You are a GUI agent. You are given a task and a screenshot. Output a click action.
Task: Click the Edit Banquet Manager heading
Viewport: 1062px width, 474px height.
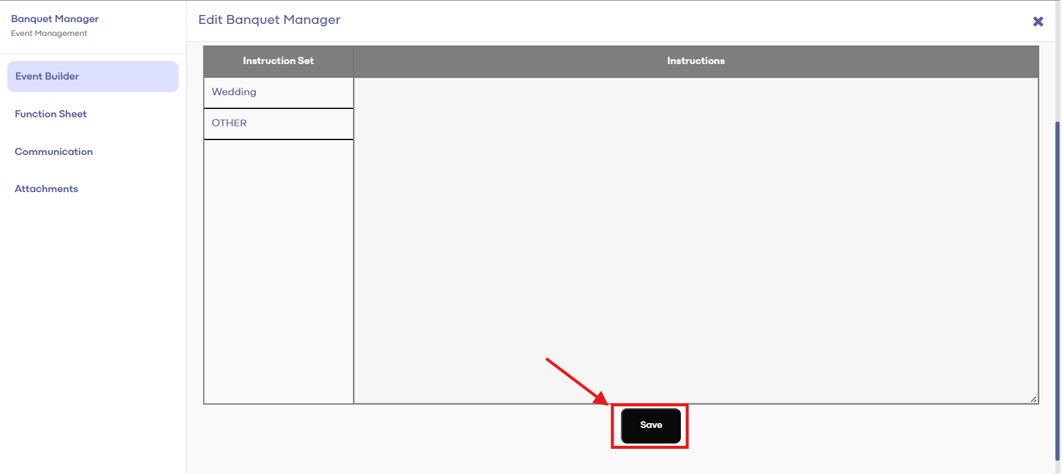point(269,20)
